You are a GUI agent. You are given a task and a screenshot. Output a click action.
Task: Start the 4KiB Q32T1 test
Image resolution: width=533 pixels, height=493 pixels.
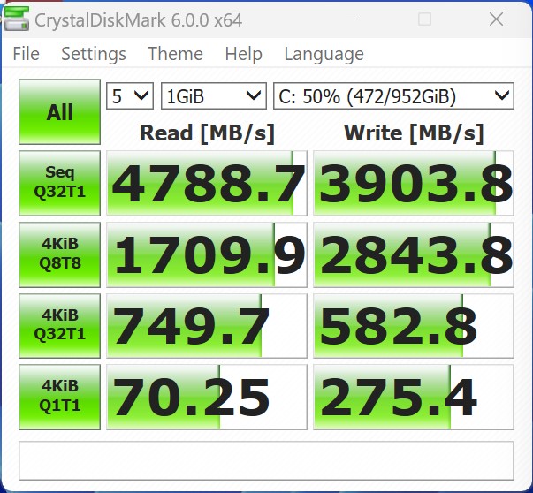59,326
